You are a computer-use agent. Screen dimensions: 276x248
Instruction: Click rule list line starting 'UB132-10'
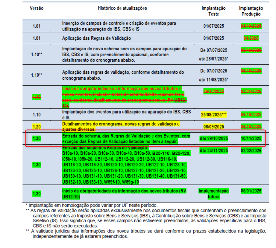tap(100, 182)
